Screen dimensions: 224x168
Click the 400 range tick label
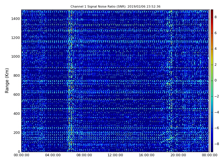17,114
